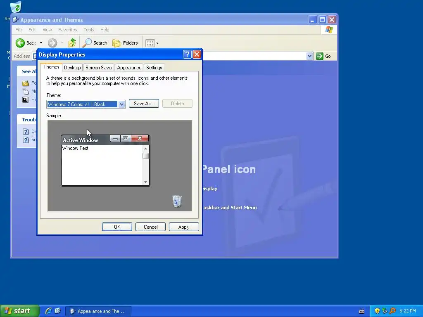Open the Tools menu
Image resolution: width=423 pixels, height=317 pixels.
(89, 30)
